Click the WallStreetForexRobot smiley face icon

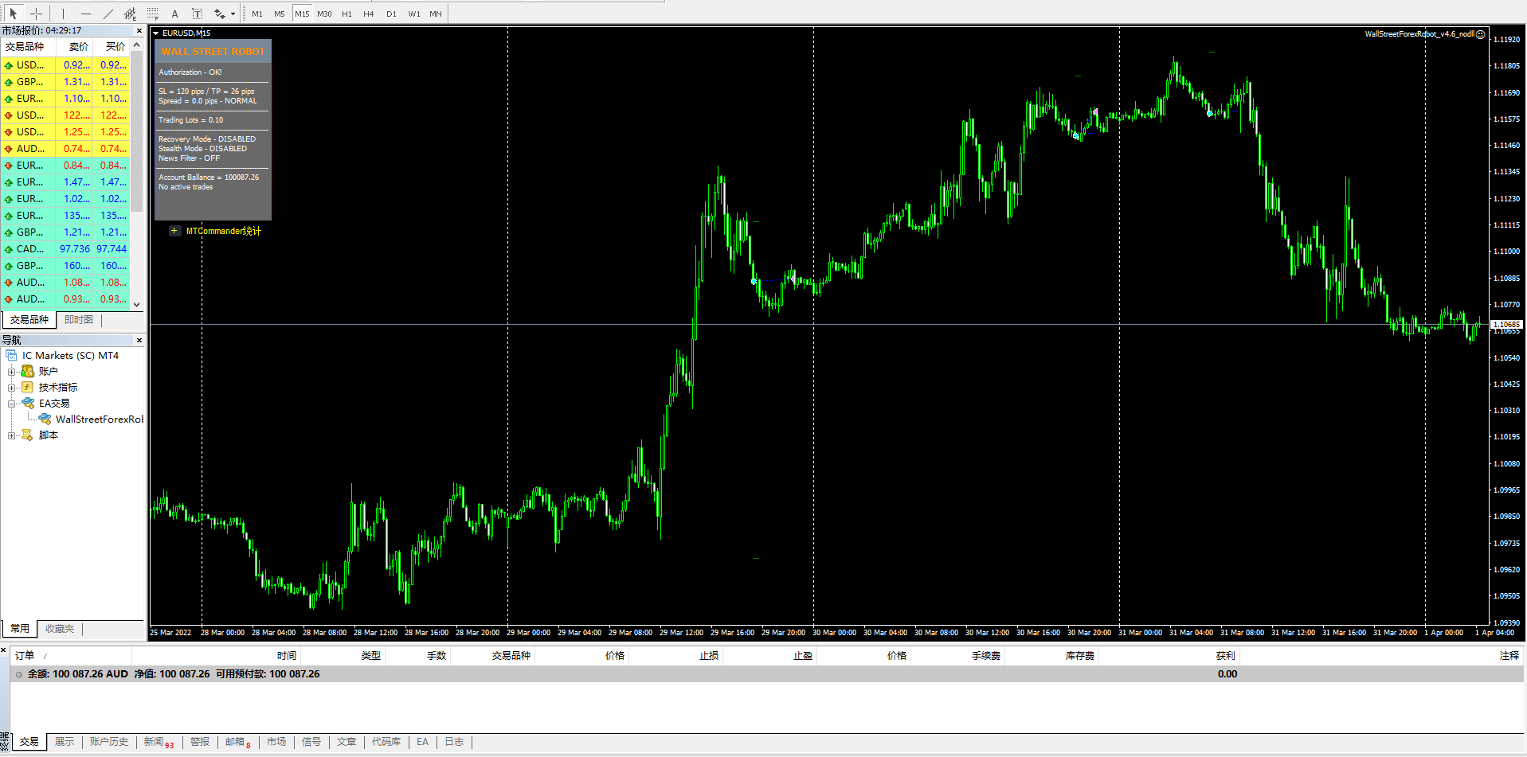pos(1480,34)
